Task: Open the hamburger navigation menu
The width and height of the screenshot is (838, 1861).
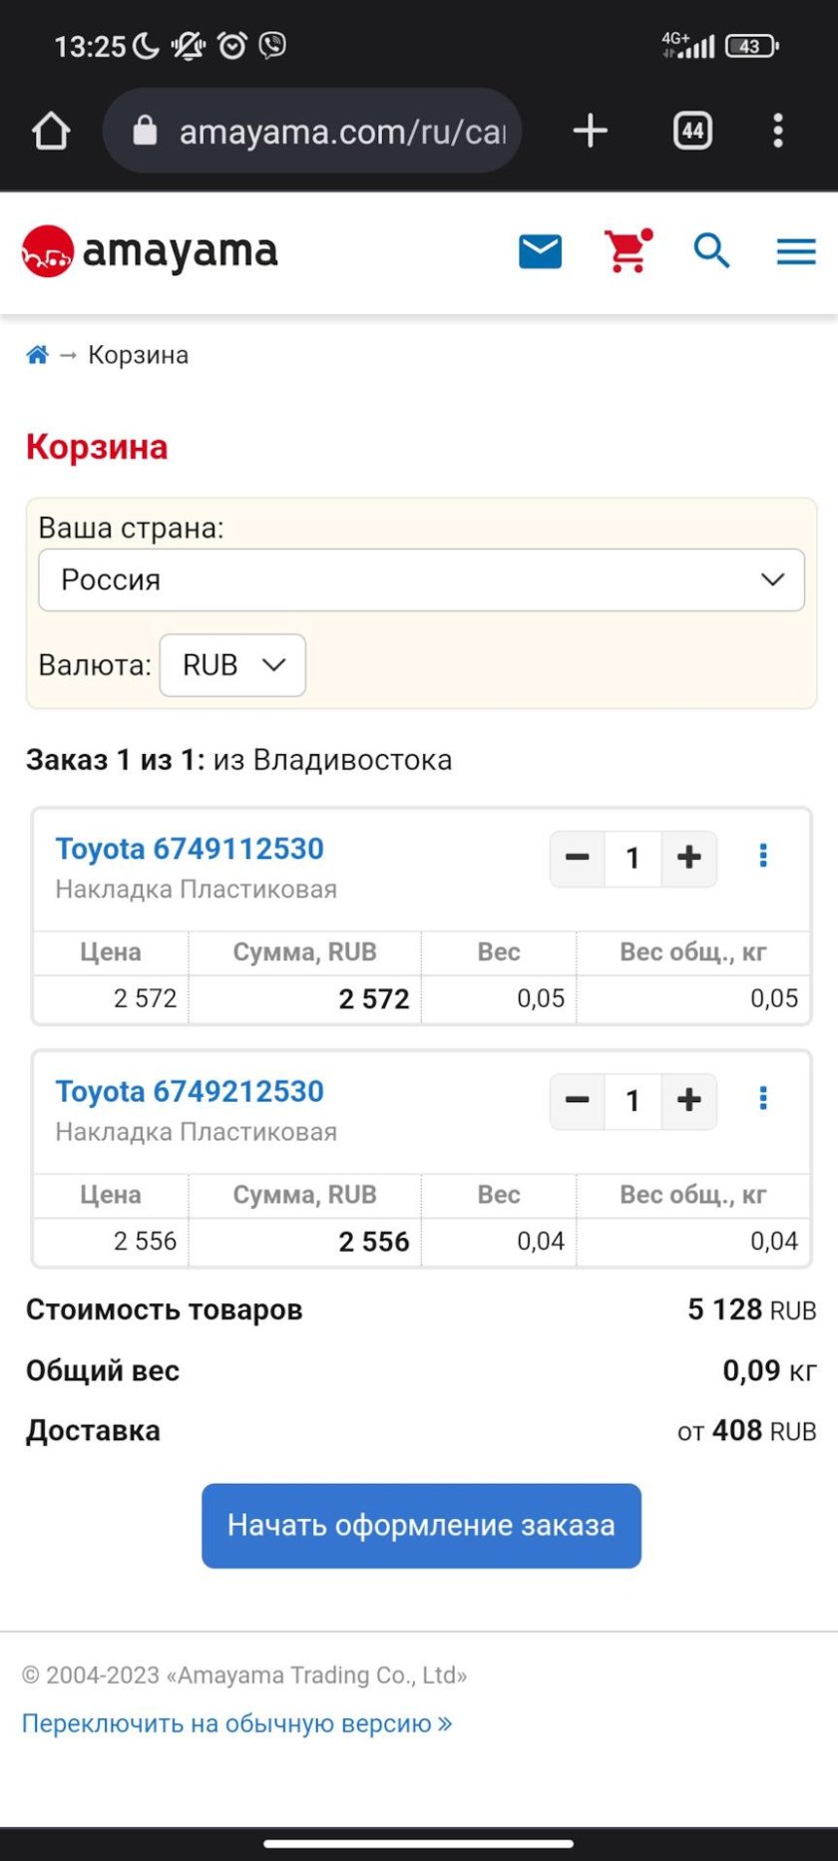Action: click(796, 251)
